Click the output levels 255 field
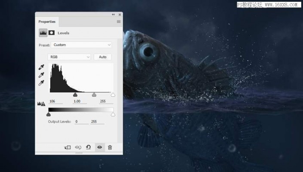Image resolution: width=303 pixels, height=172 pixels. pyautogui.click(x=97, y=122)
